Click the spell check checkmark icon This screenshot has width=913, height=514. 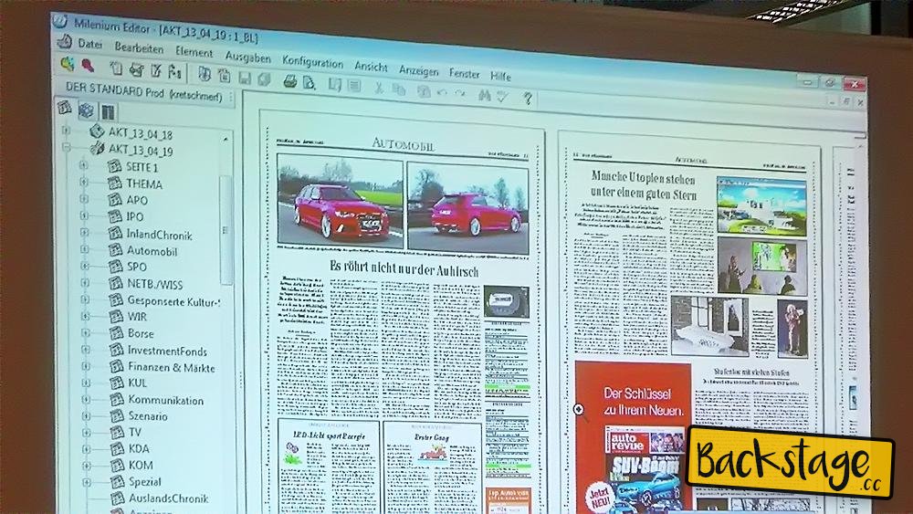pyautogui.click(x=501, y=96)
